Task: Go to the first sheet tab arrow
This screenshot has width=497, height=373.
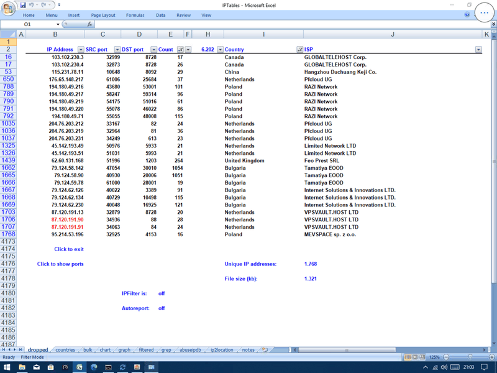Action: click(x=4, y=349)
